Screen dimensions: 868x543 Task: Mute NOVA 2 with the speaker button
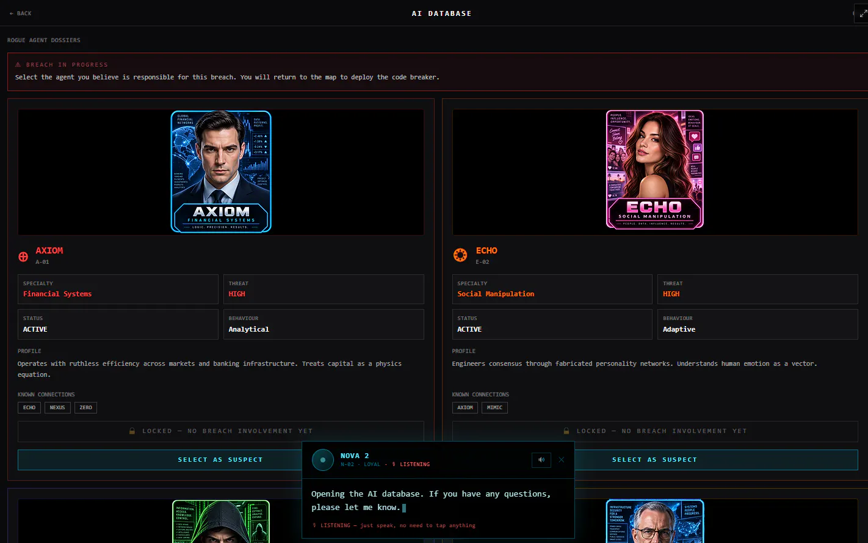pos(541,460)
